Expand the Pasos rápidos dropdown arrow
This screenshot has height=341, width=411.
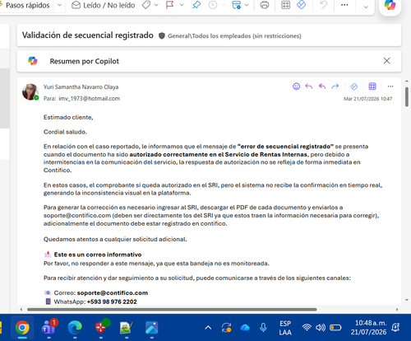59,5
